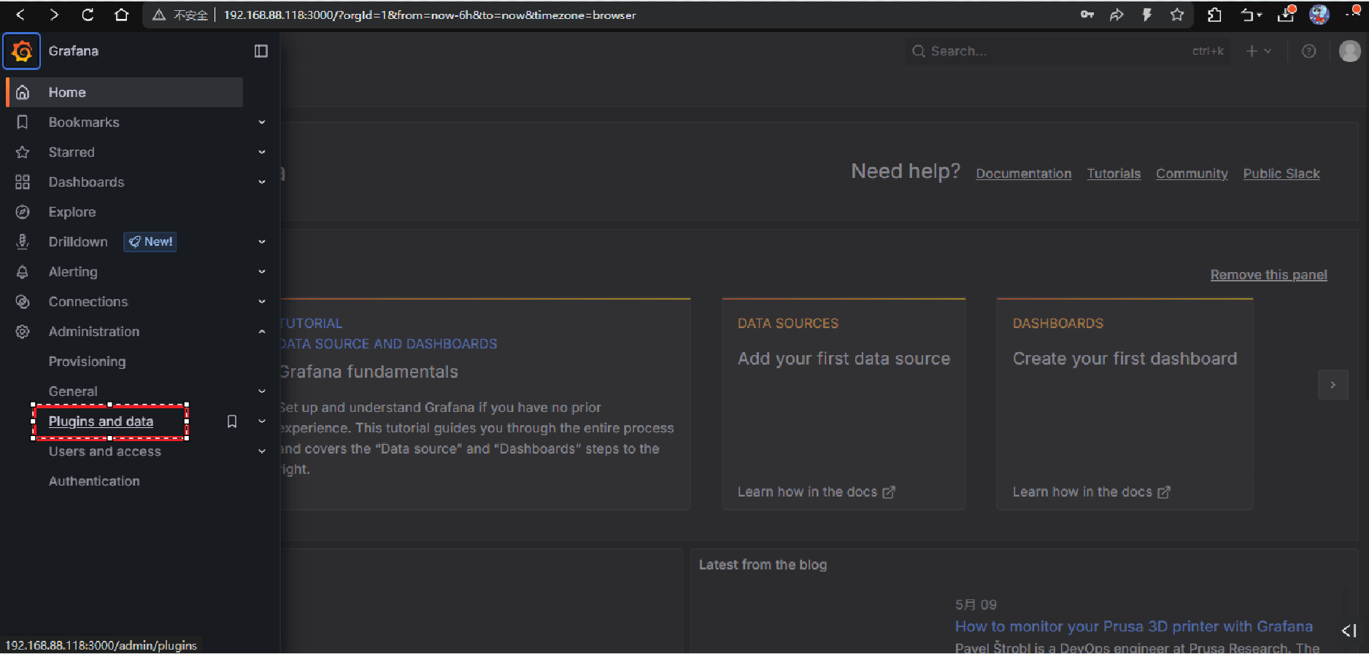
Task: Open Users and access menu item
Action: pyautogui.click(x=105, y=451)
